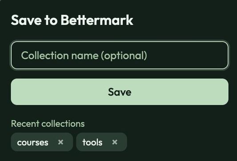The image size is (237, 161).
Task: Remove the courses collection chip
Action: (60, 142)
